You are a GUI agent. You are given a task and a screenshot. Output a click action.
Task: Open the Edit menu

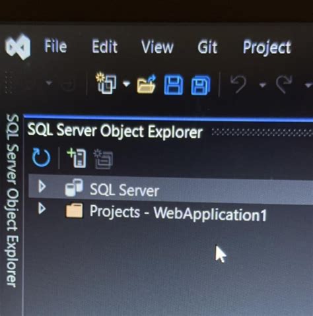point(104,46)
